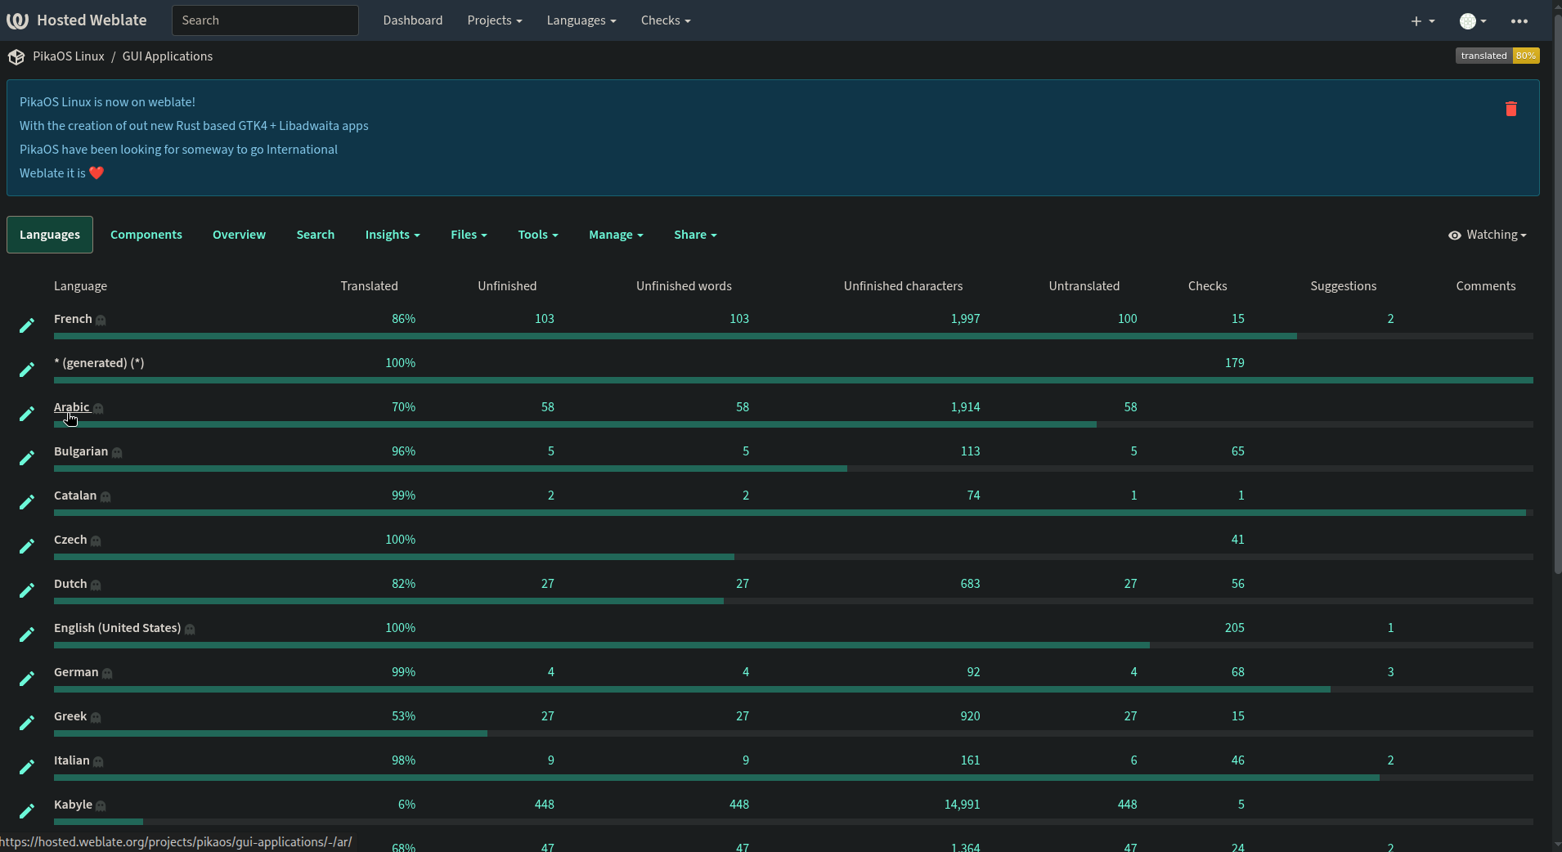Click the ghost icon next to Bulgarian
Image resolution: width=1562 pixels, height=852 pixels.
coord(117,453)
